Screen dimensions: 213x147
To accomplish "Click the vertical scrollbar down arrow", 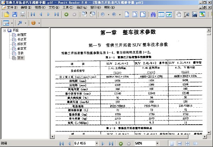I will tap(209, 132).
